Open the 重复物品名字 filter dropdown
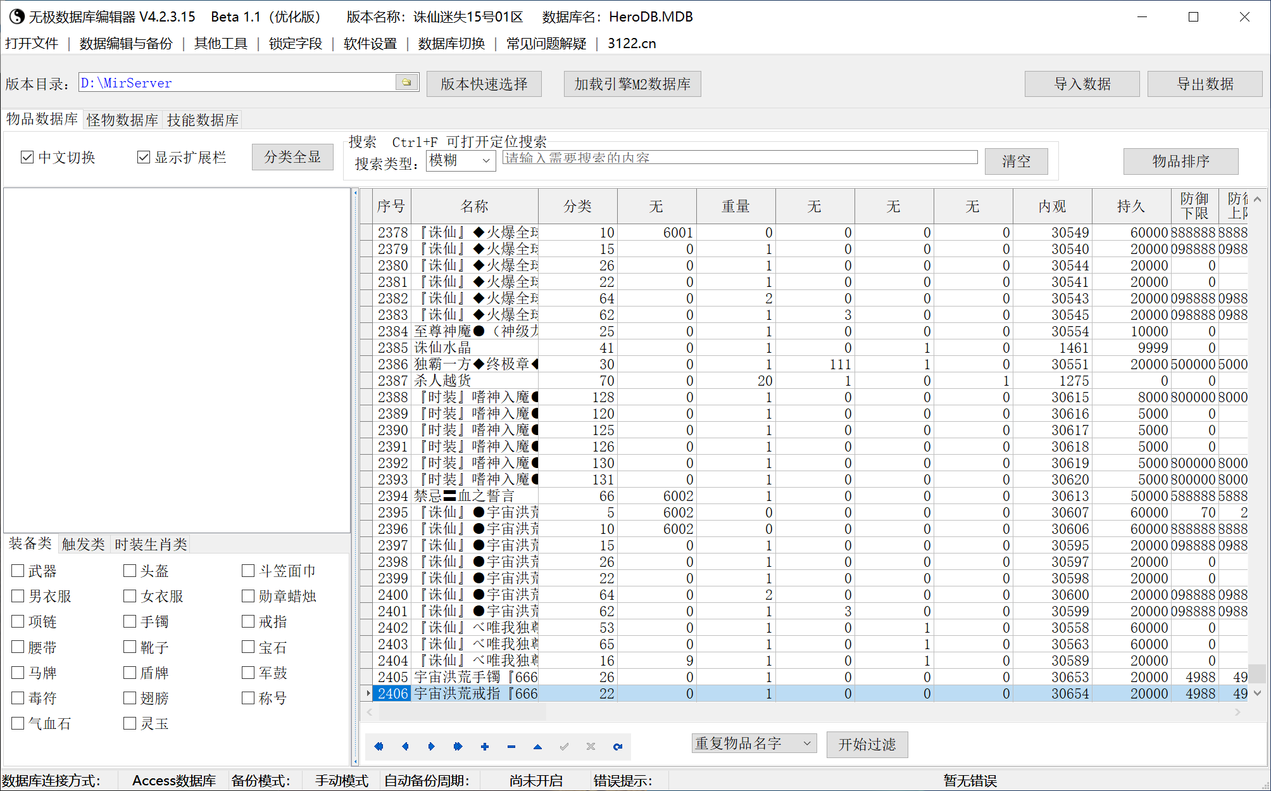This screenshot has width=1271, height=791. [x=754, y=743]
